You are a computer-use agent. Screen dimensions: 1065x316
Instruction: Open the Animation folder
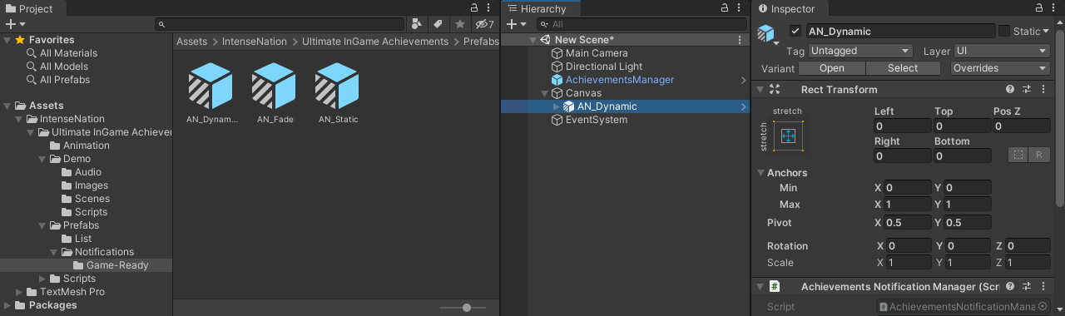tap(87, 146)
